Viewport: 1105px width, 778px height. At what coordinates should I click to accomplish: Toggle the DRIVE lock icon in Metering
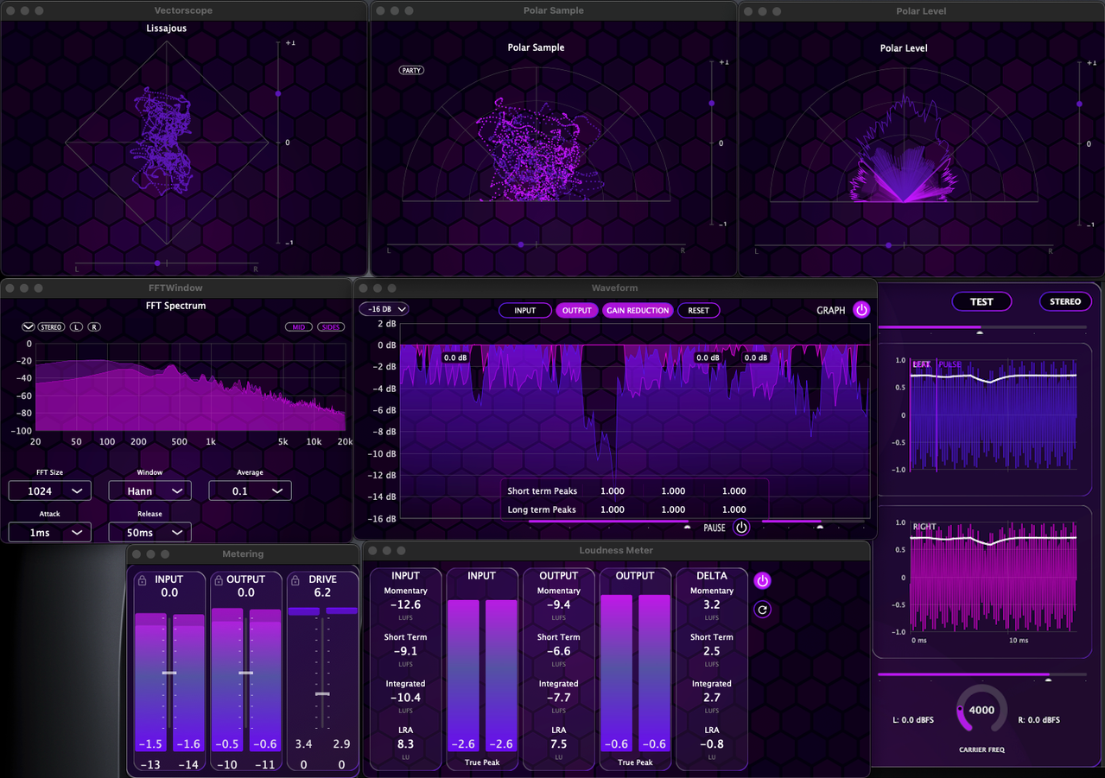[295, 579]
